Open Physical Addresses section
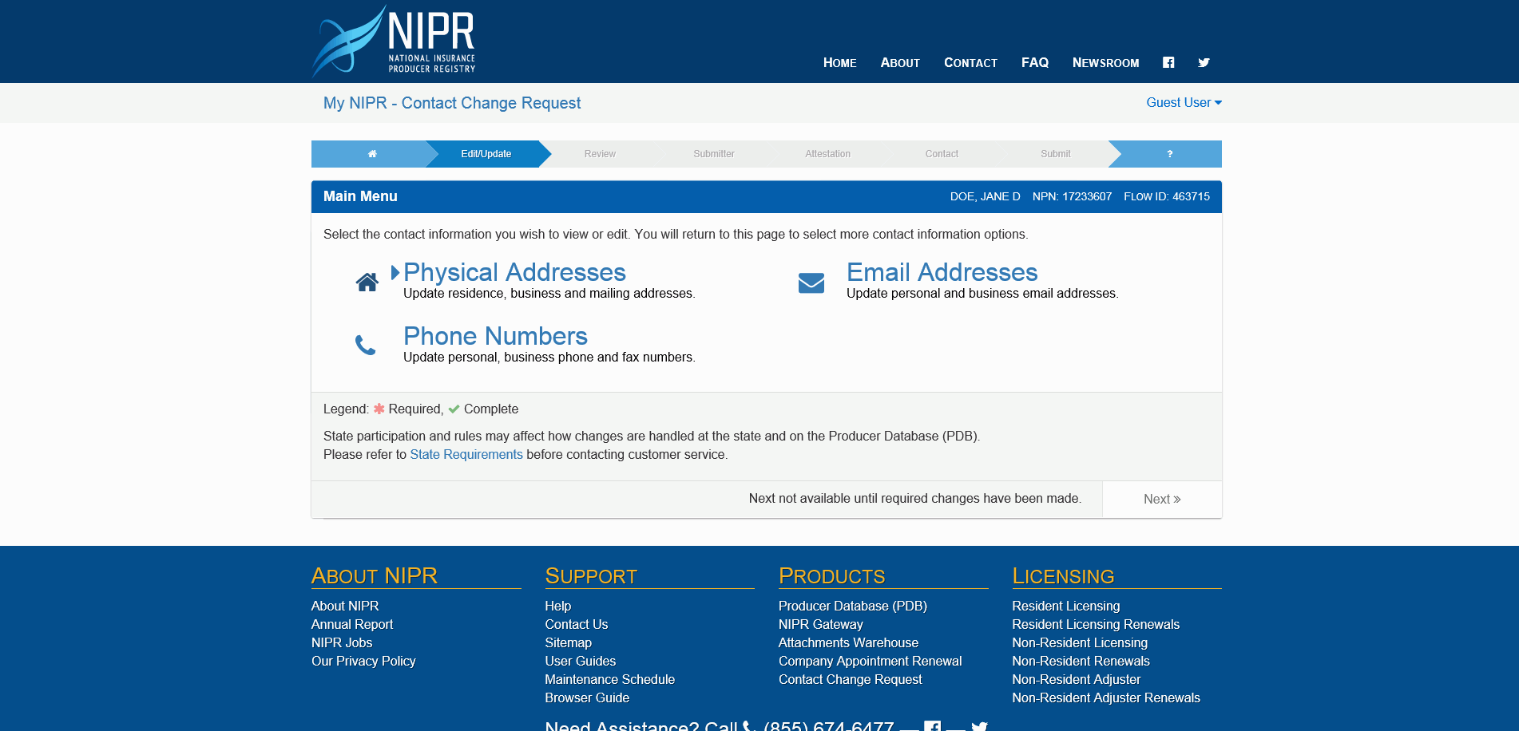The image size is (1519, 731). (514, 272)
